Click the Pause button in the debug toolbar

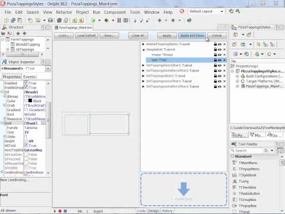(119, 20)
